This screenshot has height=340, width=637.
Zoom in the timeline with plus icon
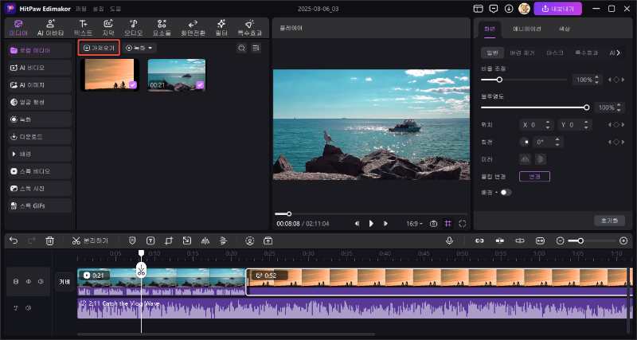623,241
